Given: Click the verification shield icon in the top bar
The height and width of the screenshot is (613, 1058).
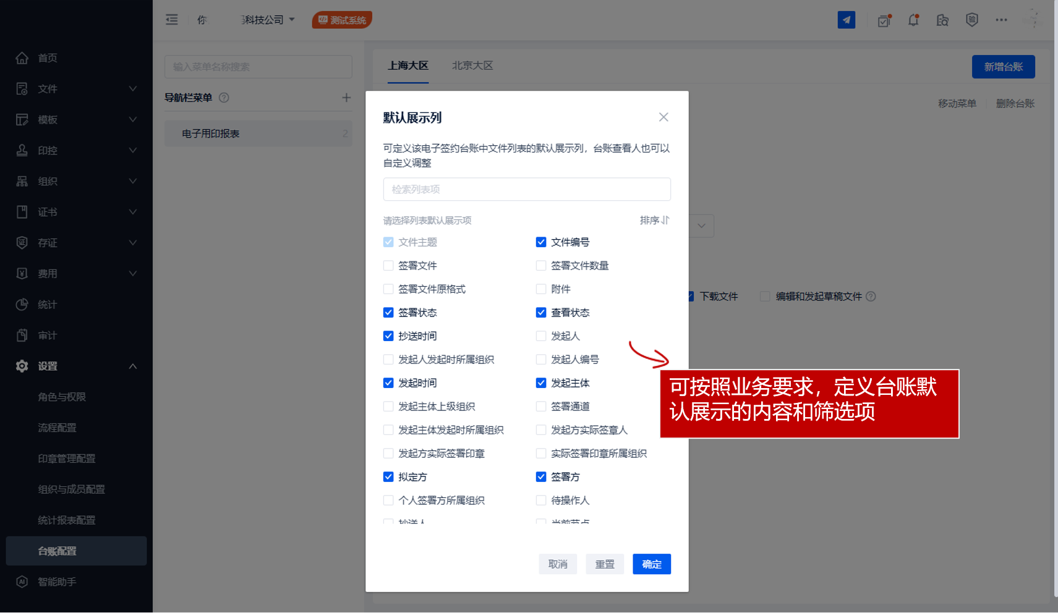Looking at the screenshot, I should [x=972, y=20].
